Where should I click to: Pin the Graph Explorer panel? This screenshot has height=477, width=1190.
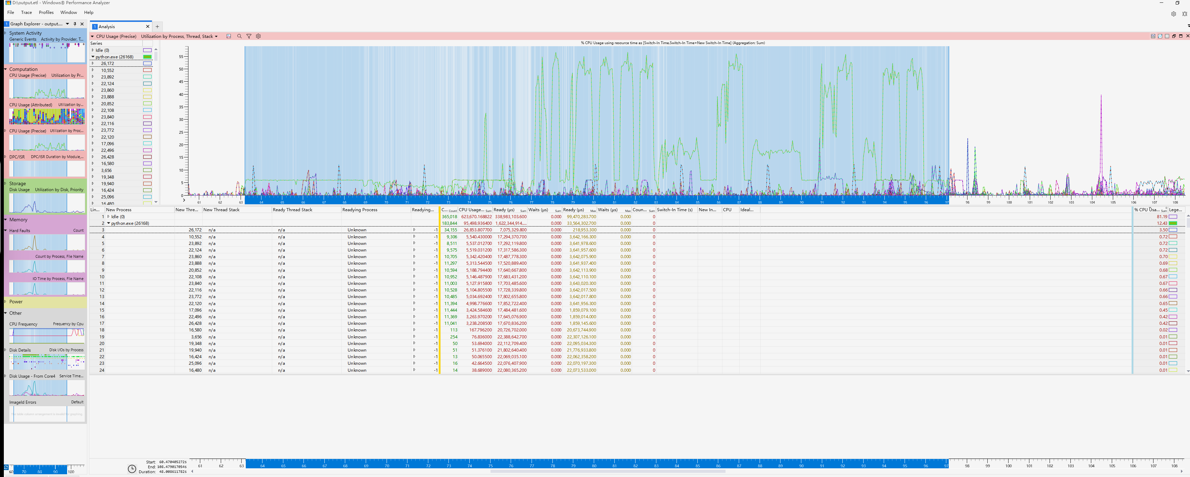click(x=75, y=24)
